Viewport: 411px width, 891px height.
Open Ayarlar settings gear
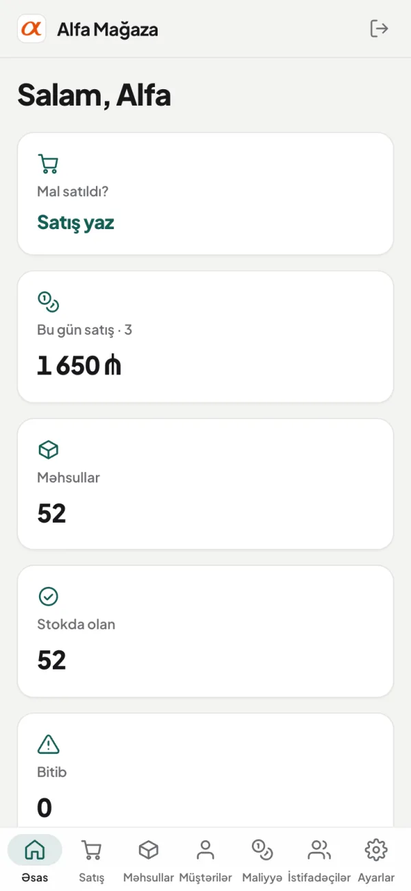[x=376, y=859]
